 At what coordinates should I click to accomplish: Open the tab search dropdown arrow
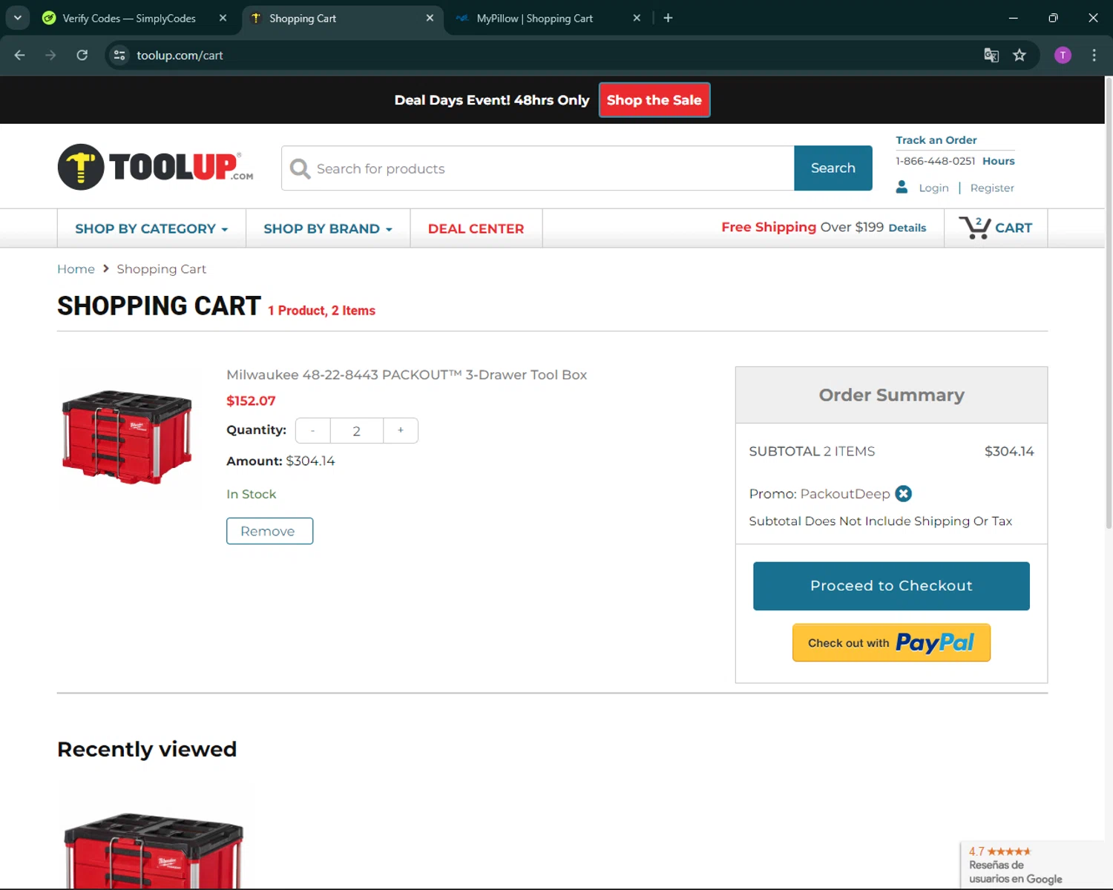[17, 18]
